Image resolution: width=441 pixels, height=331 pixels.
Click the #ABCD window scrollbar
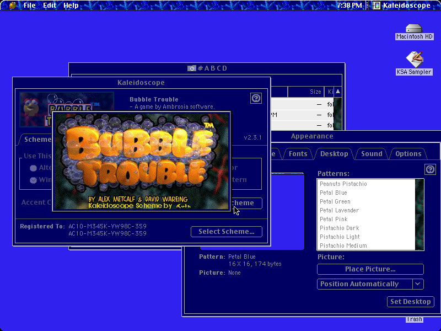pos(338,114)
